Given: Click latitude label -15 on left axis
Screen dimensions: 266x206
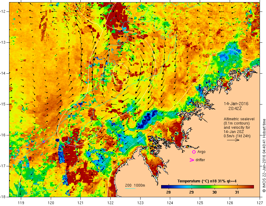Looking at the screenshot, I should pyautogui.click(x=3, y=104).
